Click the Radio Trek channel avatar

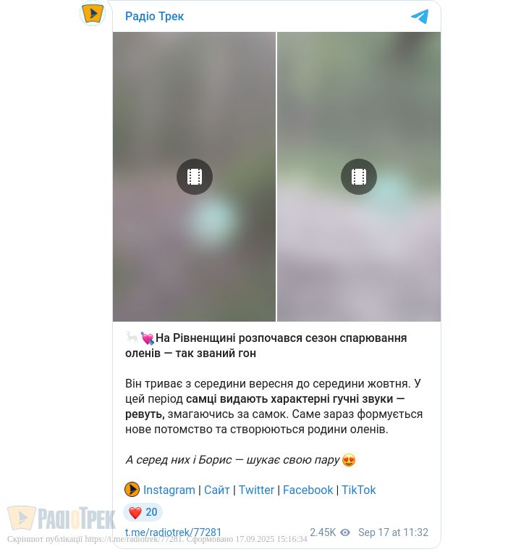pyautogui.click(x=93, y=14)
